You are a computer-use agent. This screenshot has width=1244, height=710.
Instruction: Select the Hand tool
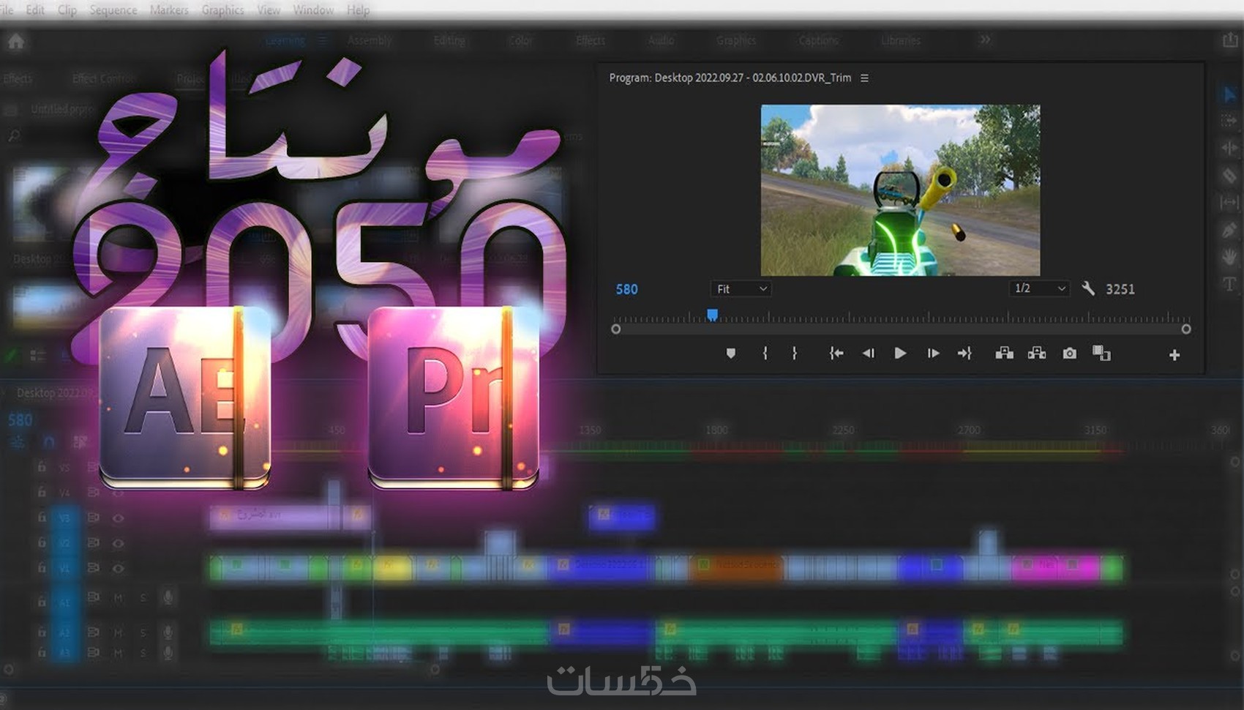click(1229, 257)
